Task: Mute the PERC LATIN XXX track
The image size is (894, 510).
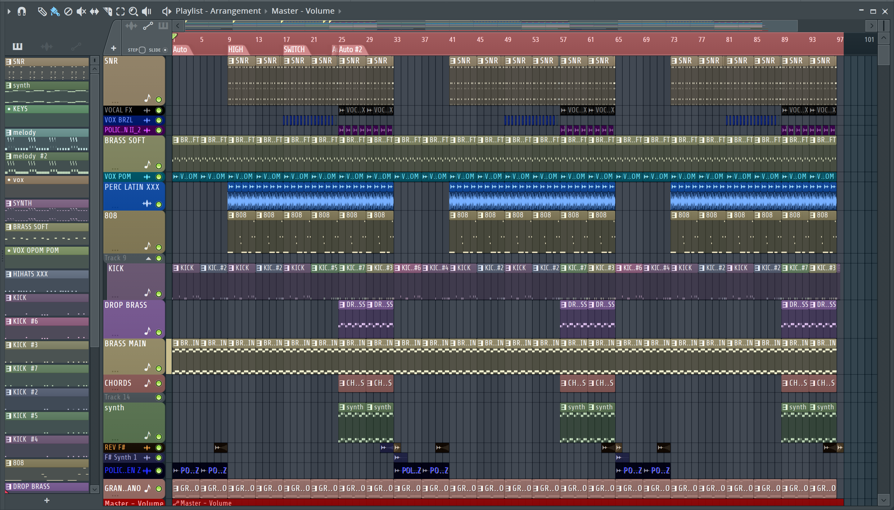Action: pyautogui.click(x=159, y=204)
